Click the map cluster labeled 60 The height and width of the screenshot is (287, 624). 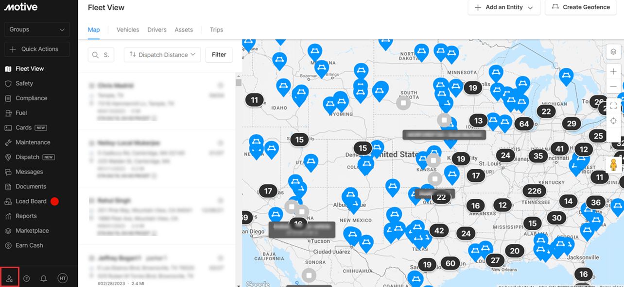coord(451,263)
